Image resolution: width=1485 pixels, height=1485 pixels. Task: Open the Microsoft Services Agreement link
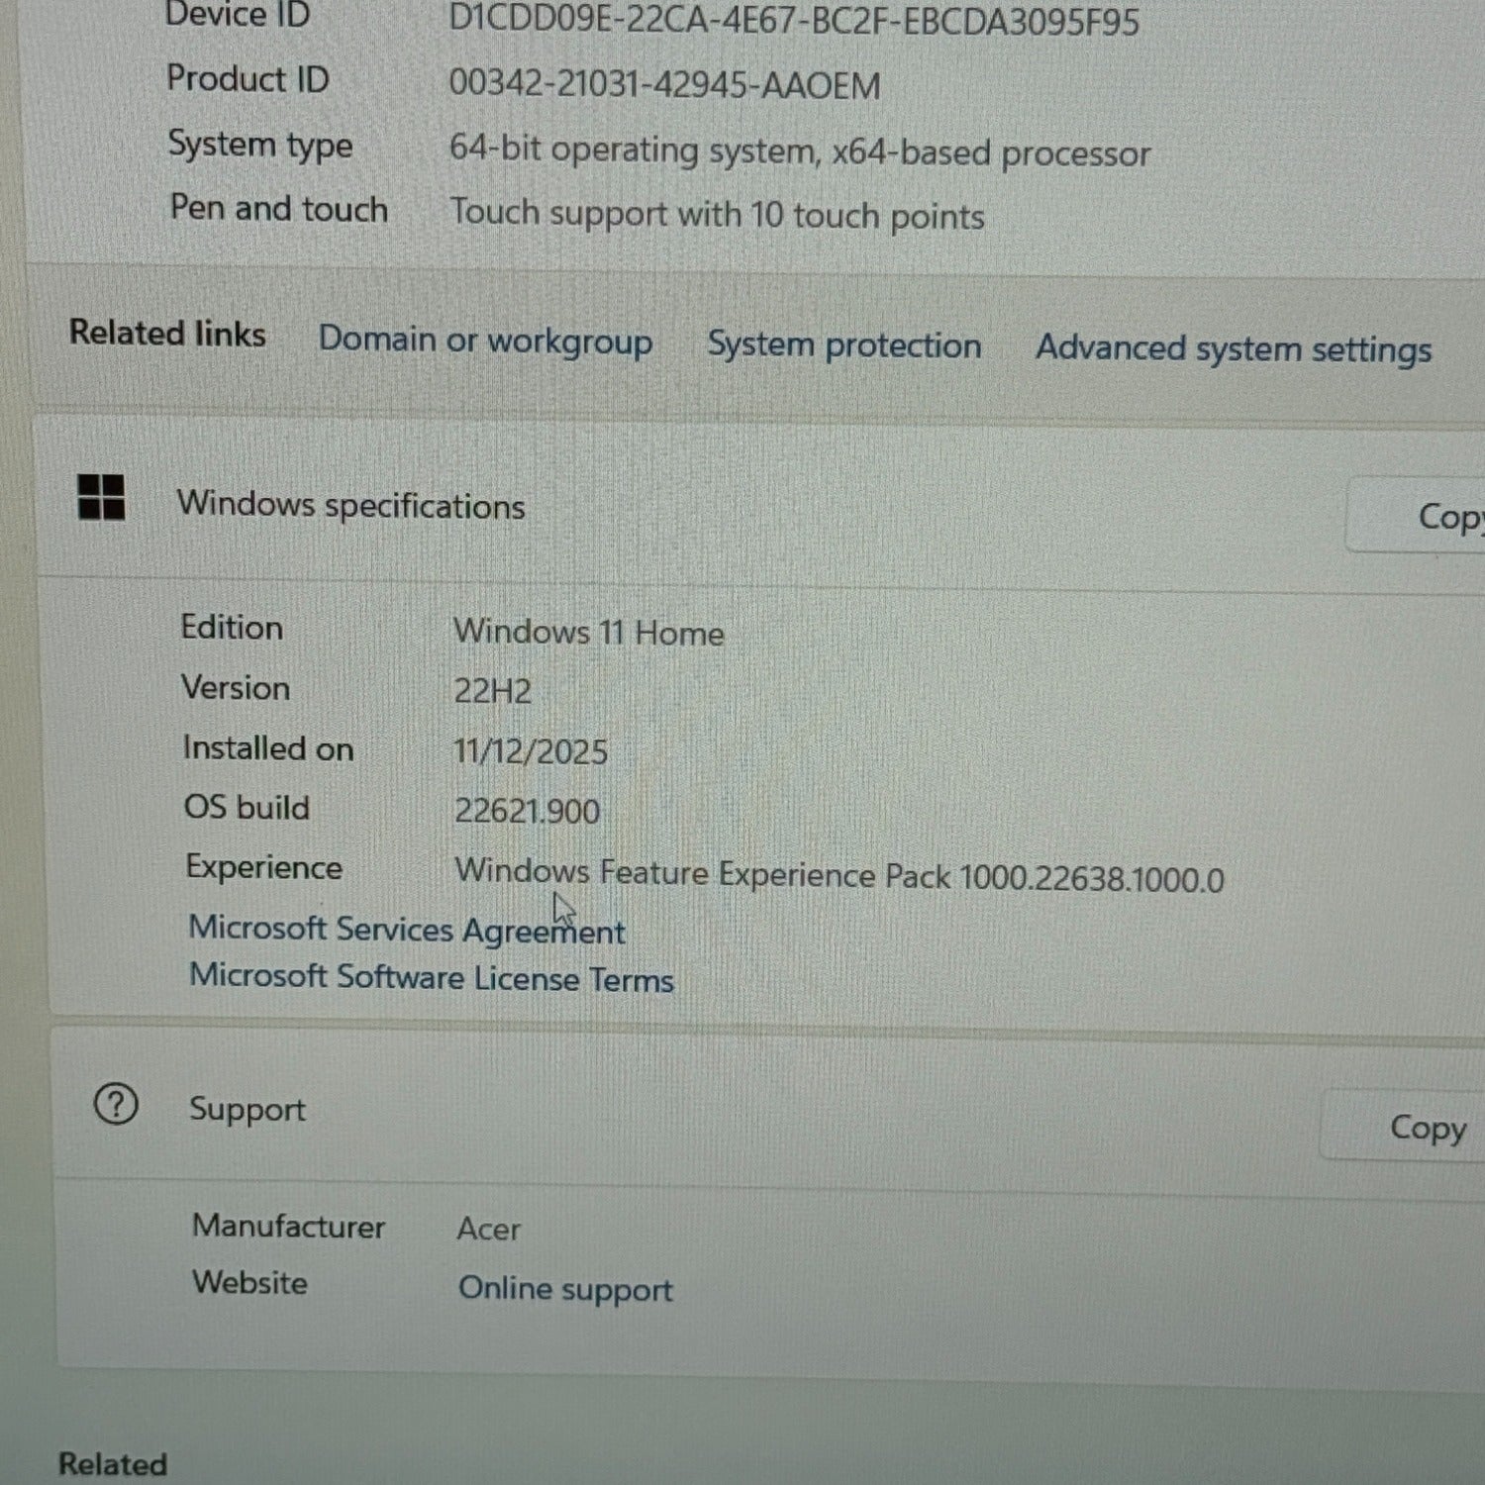click(x=406, y=930)
